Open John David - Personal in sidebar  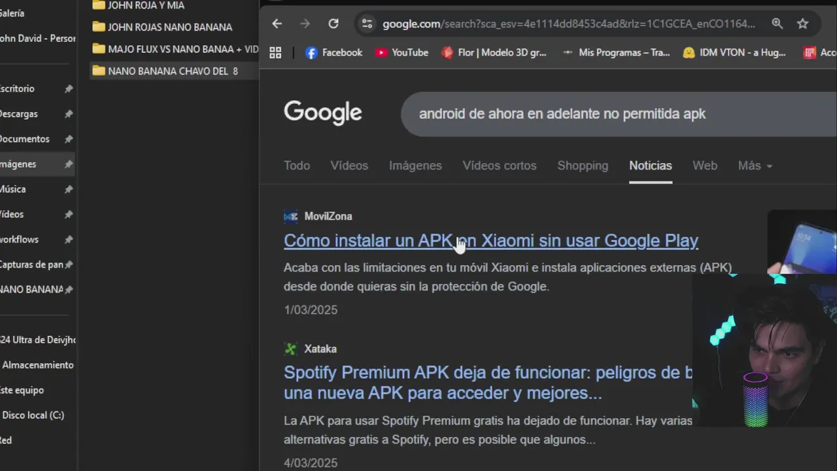coord(37,39)
